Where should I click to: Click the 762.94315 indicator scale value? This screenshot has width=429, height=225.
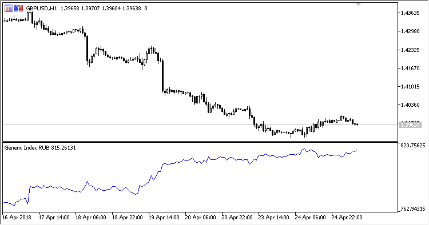[413, 209]
